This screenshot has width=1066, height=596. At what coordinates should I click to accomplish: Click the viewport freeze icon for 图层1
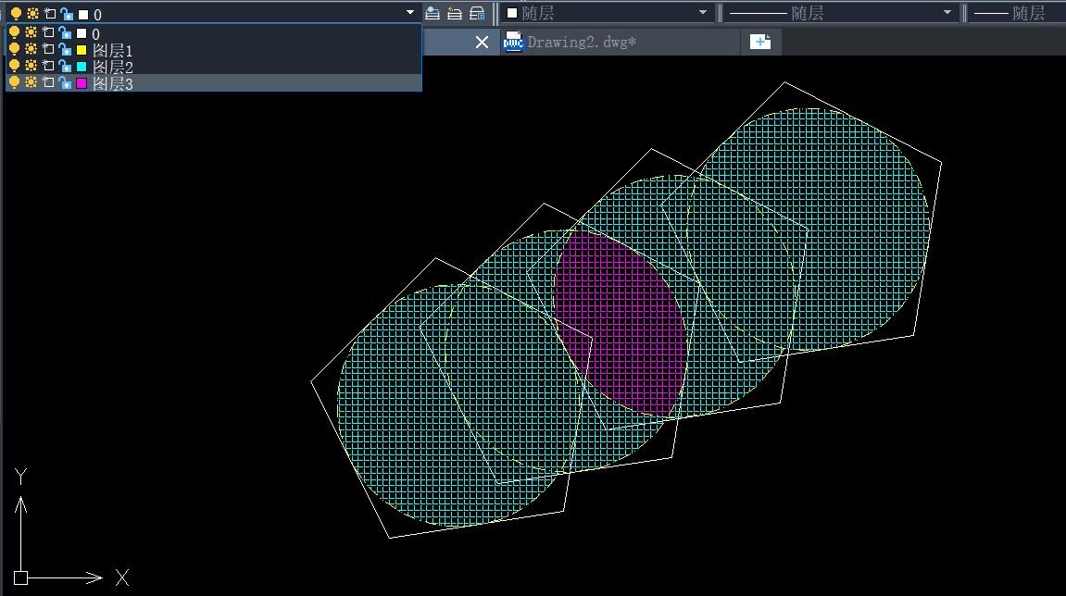pyautogui.click(x=48, y=50)
